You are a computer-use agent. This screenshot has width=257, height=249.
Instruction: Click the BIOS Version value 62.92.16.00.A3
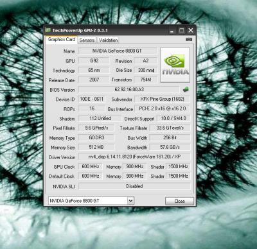[129, 89]
